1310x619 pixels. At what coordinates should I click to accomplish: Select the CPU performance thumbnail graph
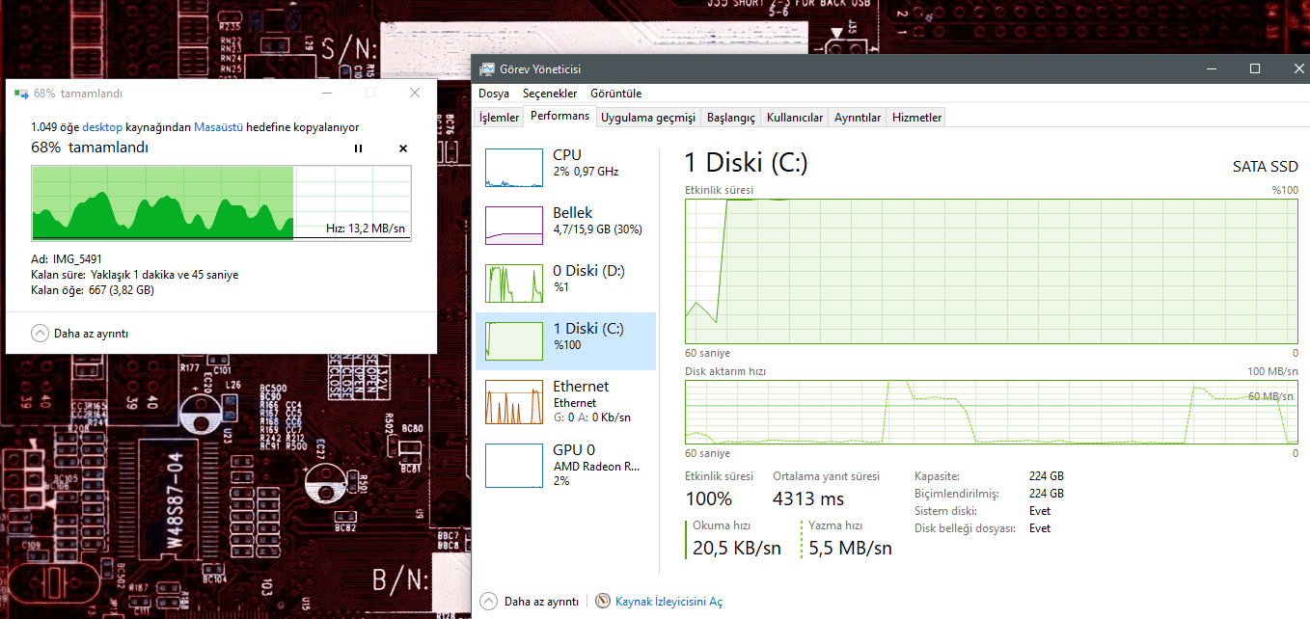click(514, 168)
